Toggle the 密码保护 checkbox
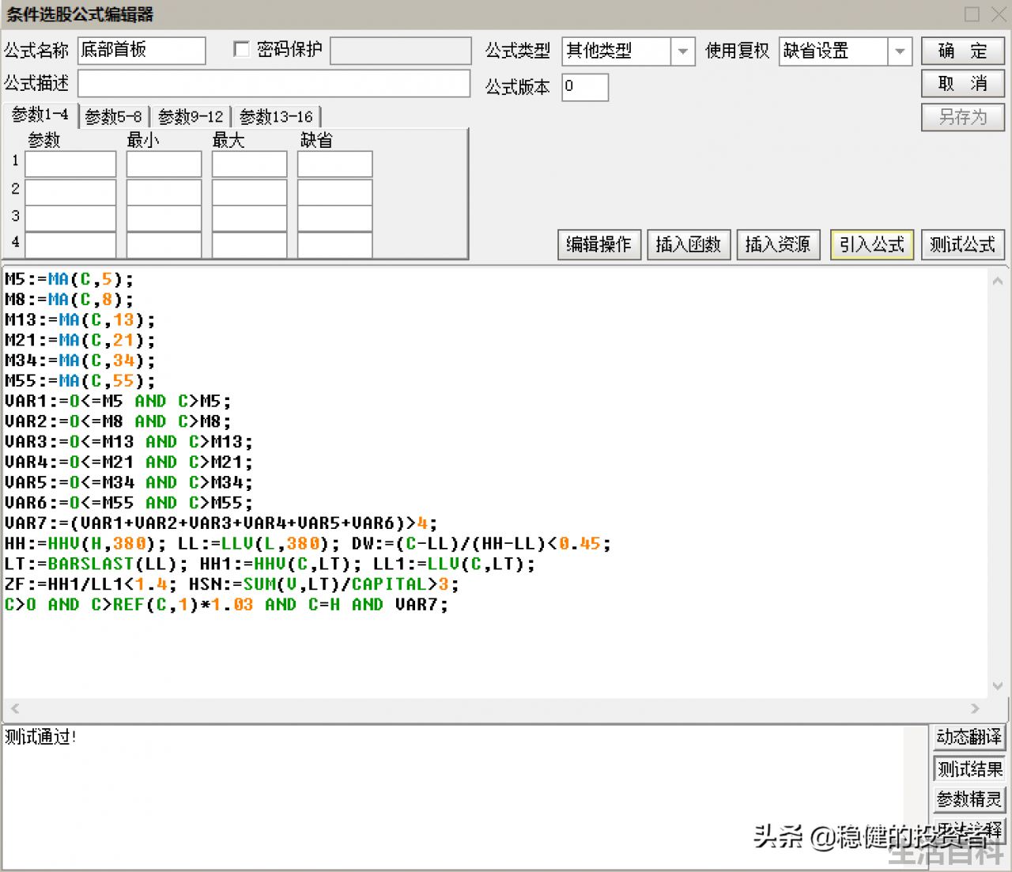Screen dimensions: 1012x872 pyautogui.click(x=241, y=50)
